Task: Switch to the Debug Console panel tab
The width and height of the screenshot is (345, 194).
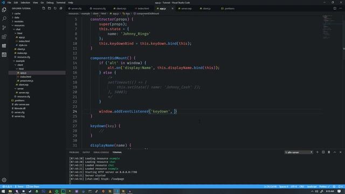Action: tap(101, 152)
